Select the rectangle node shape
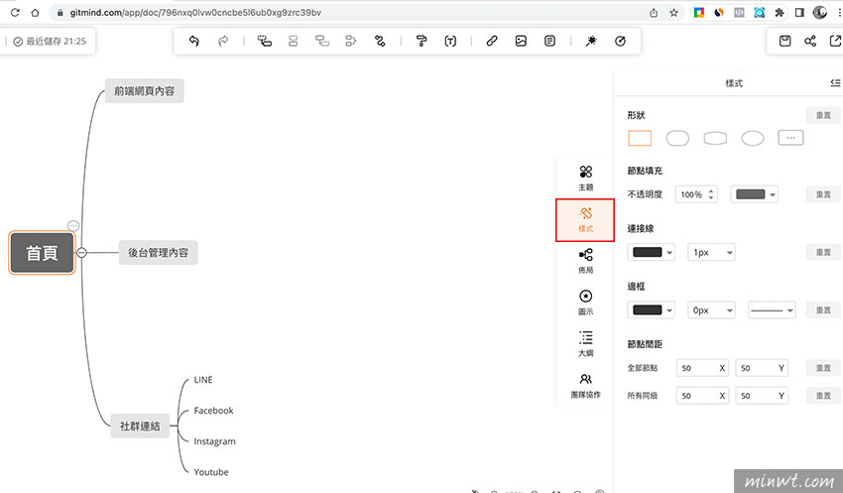 640,138
